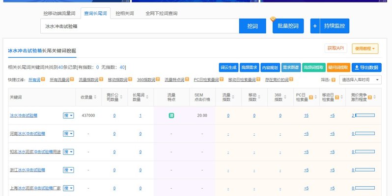Screen dimensions: 392x196
Task: Sort by 竞价竞争激烈程度 column arrows
Action: [374, 97]
